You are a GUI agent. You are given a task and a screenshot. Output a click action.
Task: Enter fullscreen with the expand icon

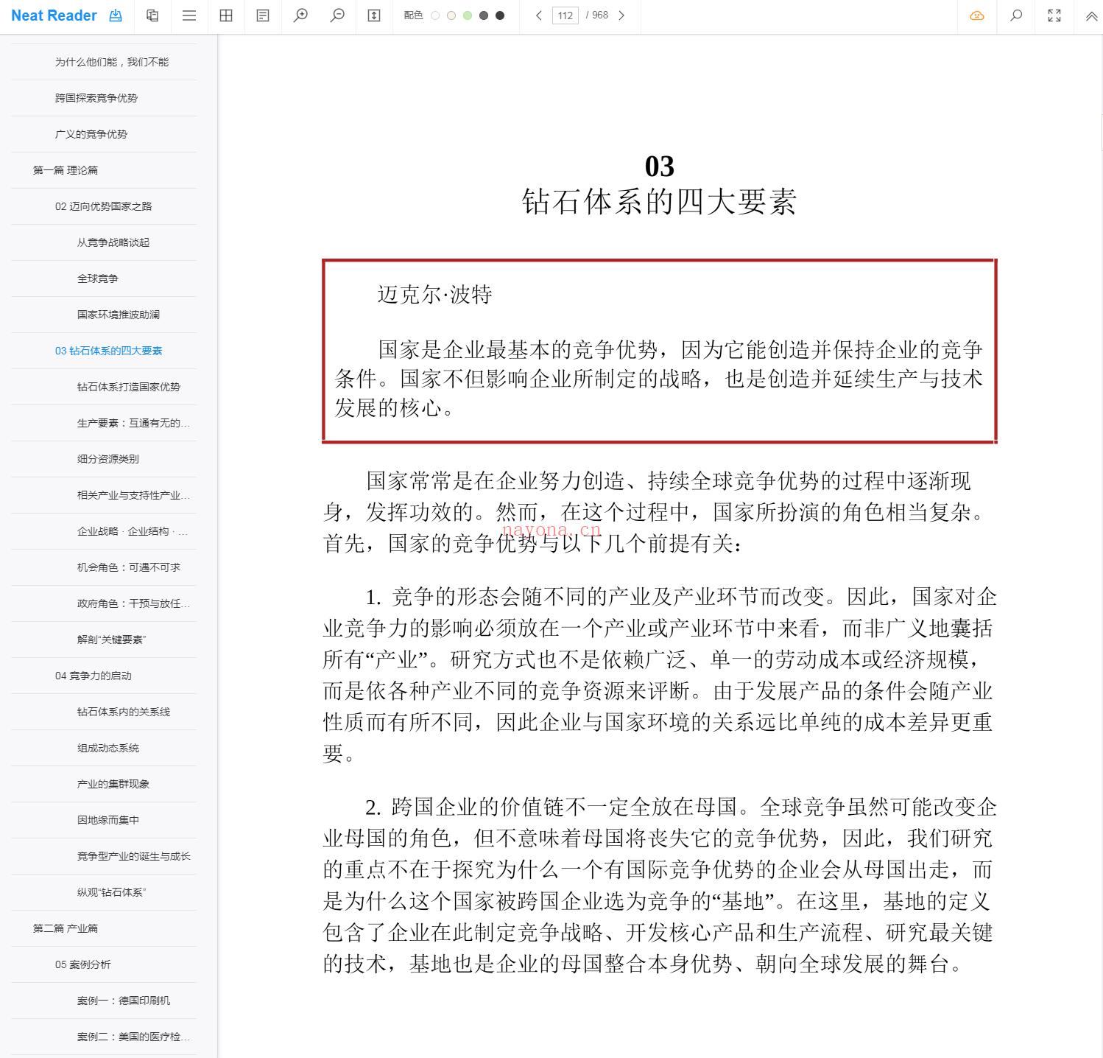click(x=1054, y=15)
